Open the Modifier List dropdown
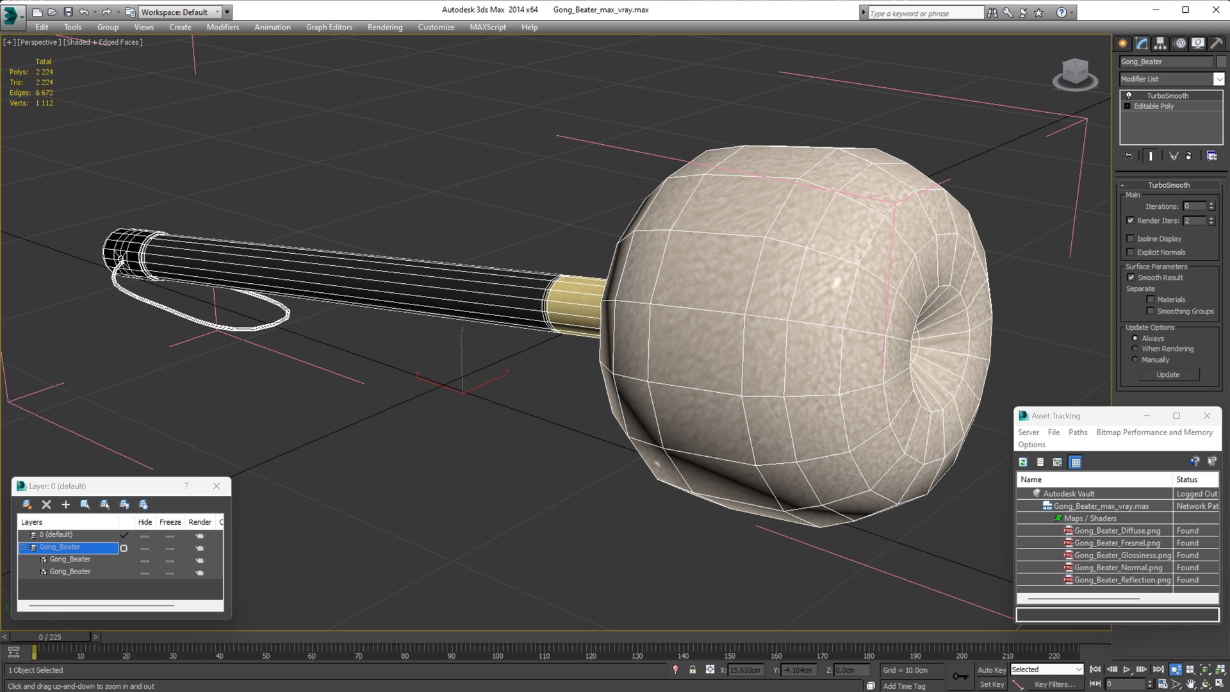Image resolution: width=1230 pixels, height=692 pixels. pos(1218,79)
